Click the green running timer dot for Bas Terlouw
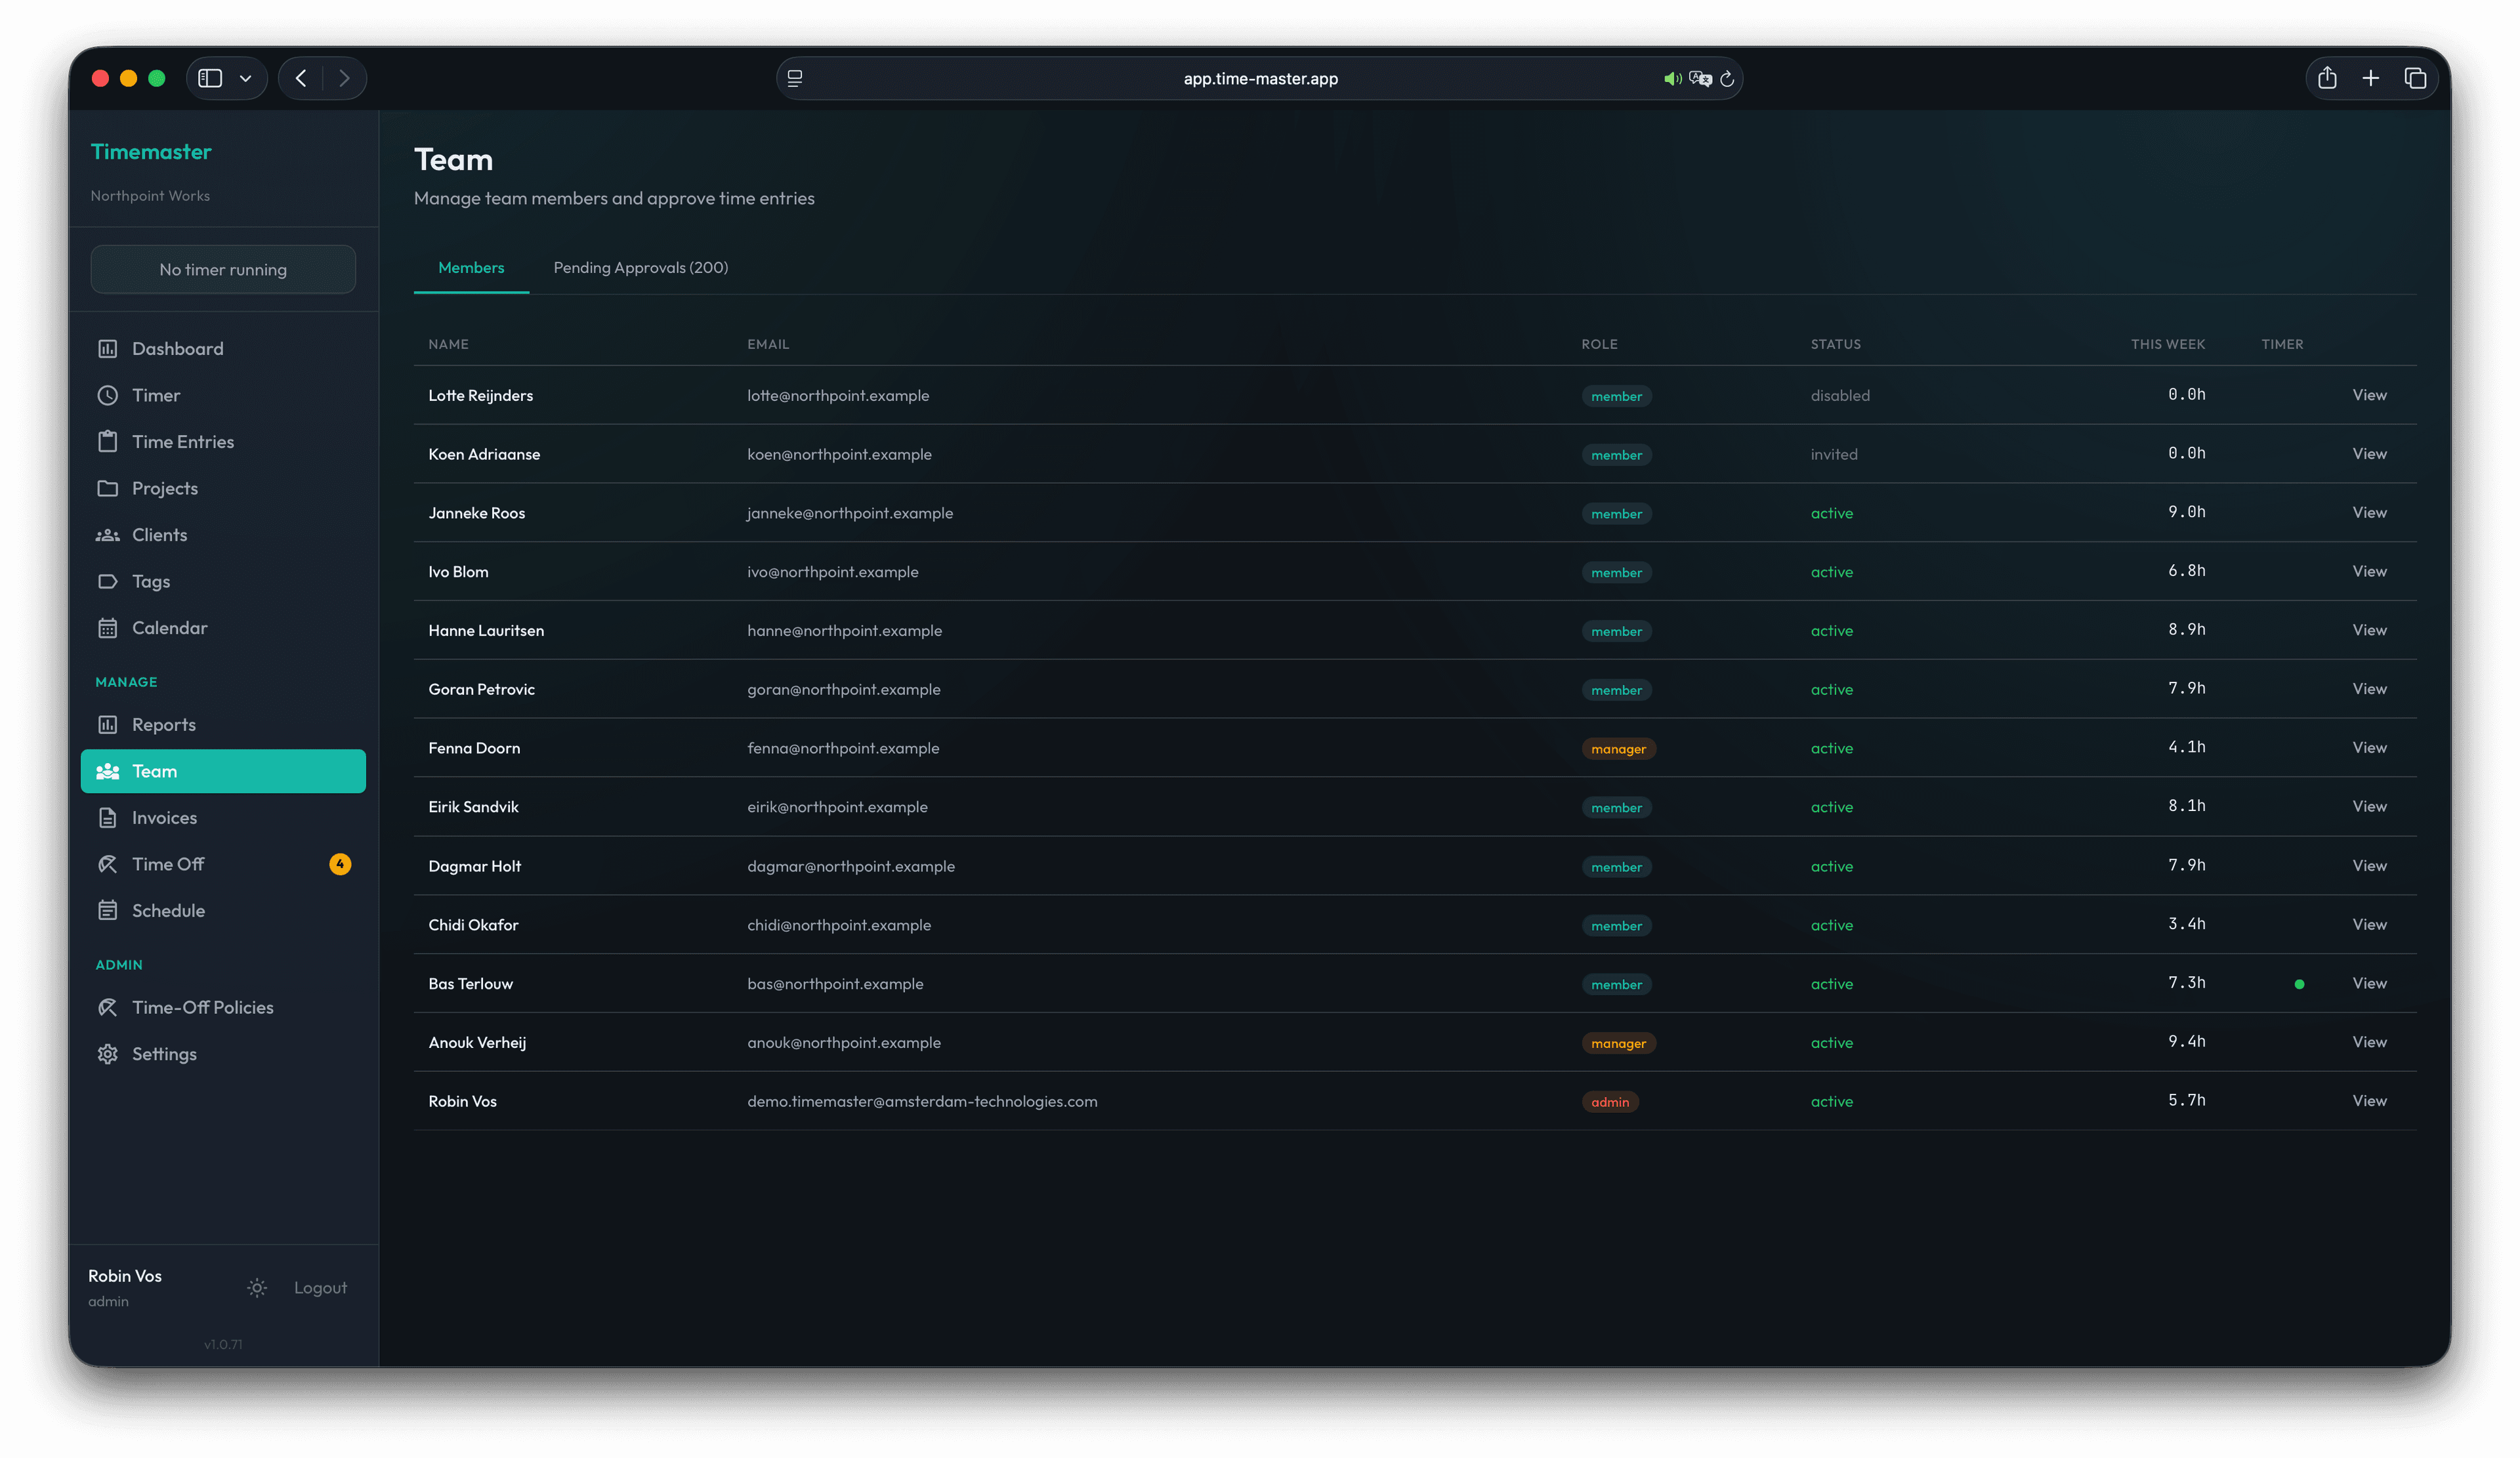 click(x=2299, y=984)
